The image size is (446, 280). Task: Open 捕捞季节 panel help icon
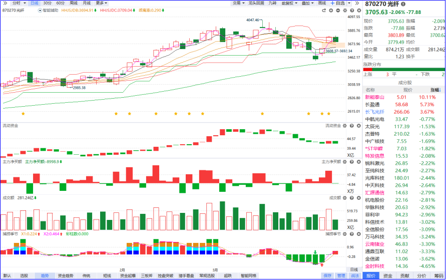tap(352, 234)
